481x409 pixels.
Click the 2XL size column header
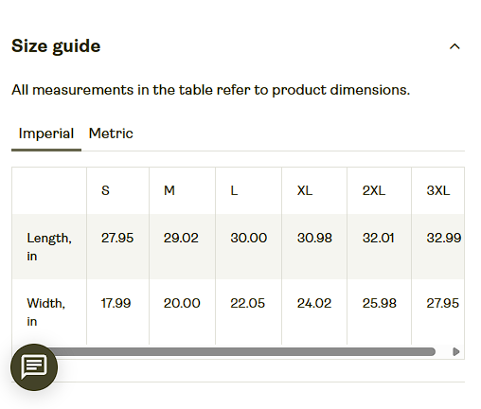(x=374, y=190)
